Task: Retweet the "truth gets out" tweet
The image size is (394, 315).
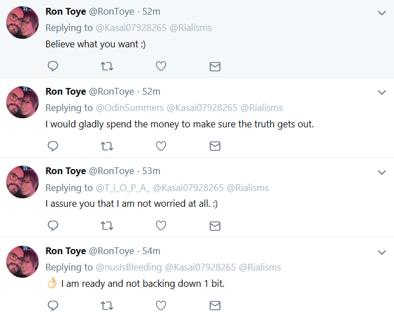Action: [107, 146]
